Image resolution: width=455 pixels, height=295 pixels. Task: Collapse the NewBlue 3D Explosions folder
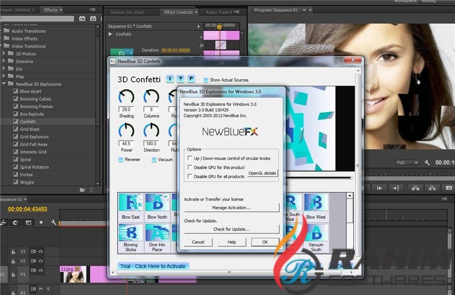[x=3, y=84]
